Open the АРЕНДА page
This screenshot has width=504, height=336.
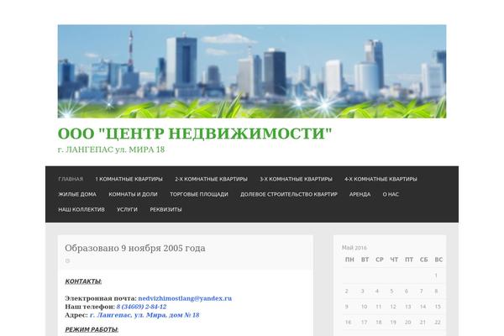pyautogui.click(x=360, y=194)
